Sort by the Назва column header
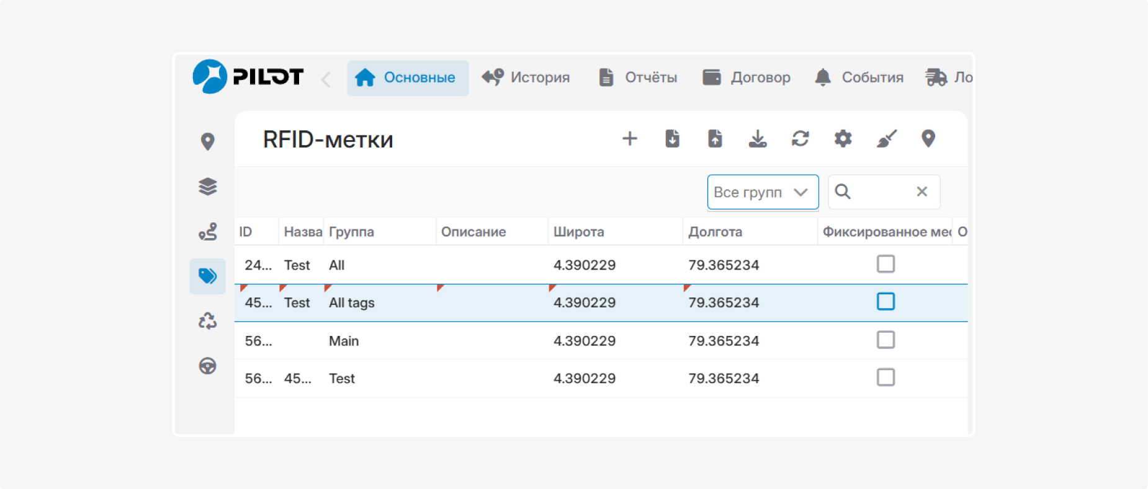The image size is (1148, 489). click(x=301, y=232)
